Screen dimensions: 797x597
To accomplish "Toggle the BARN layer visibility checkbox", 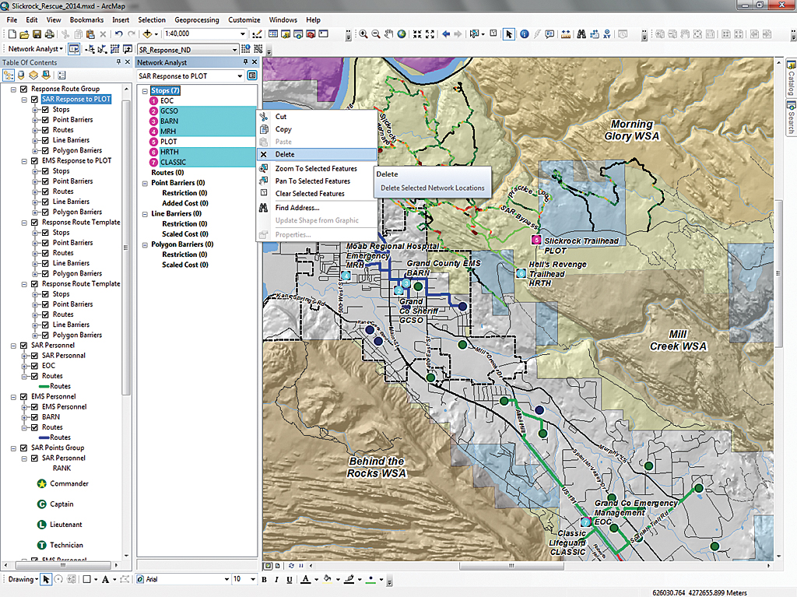I will coord(34,417).
